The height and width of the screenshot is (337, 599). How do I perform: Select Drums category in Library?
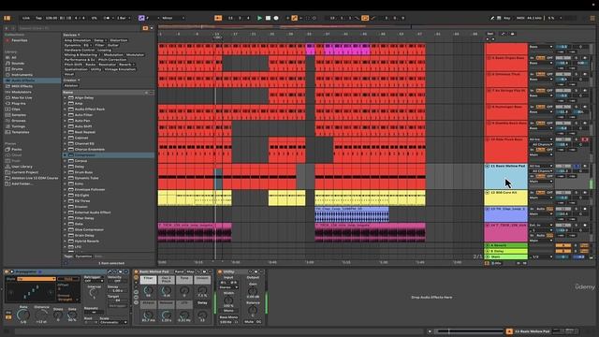[x=17, y=68]
